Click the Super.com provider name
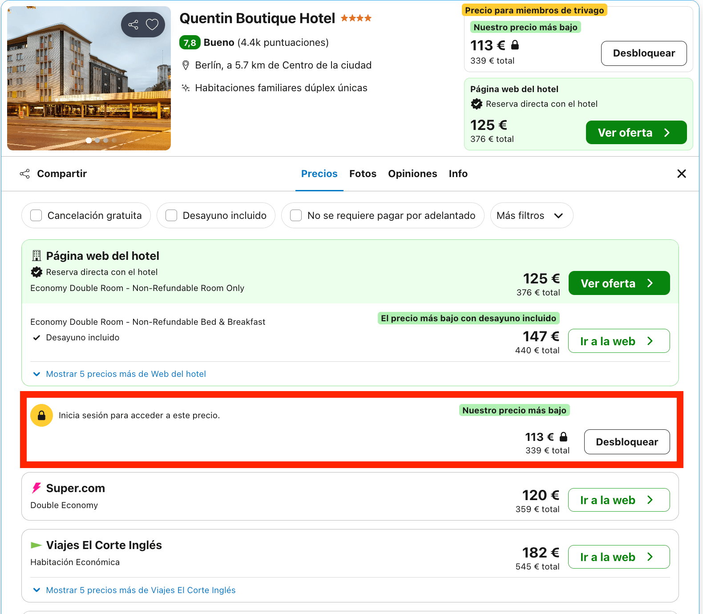Viewport: 703px width, 614px height. (76, 488)
